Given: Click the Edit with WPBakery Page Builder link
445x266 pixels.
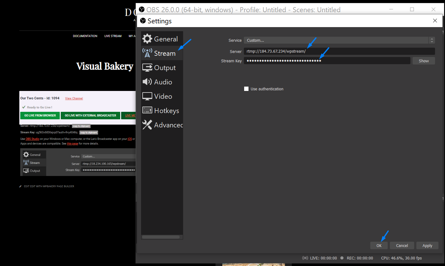Looking at the screenshot, I should click(49, 186).
